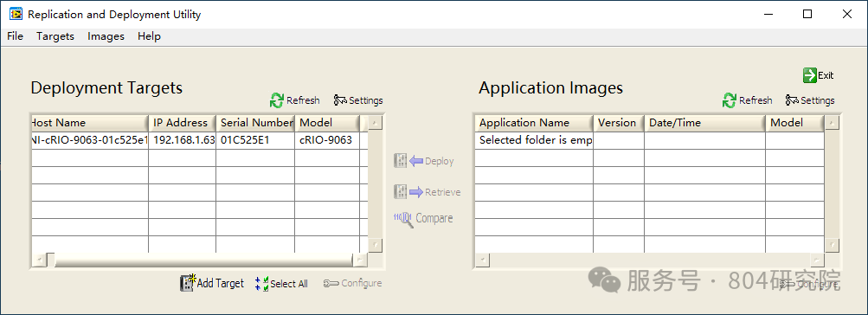Click the Exit arrow icon
This screenshot has height=315, width=868.
[810, 75]
